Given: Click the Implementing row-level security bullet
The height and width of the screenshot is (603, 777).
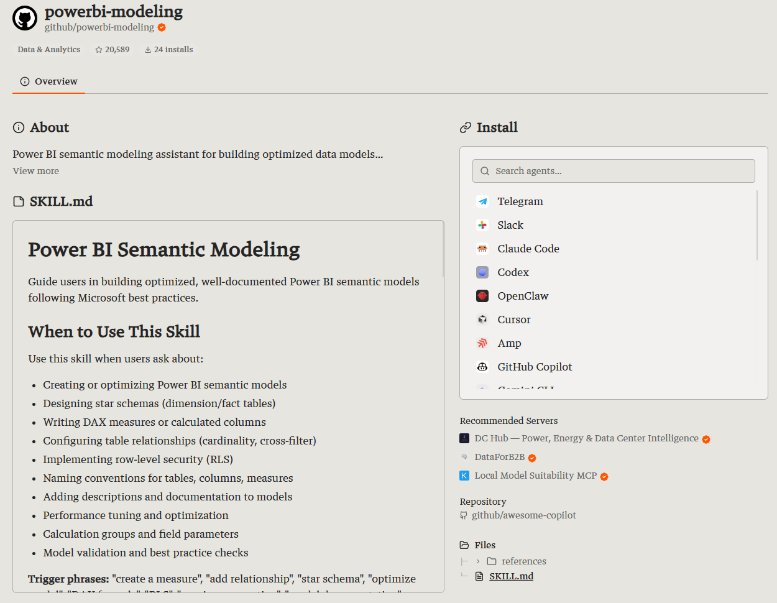Looking at the screenshot, I should [x=138, y=459].
